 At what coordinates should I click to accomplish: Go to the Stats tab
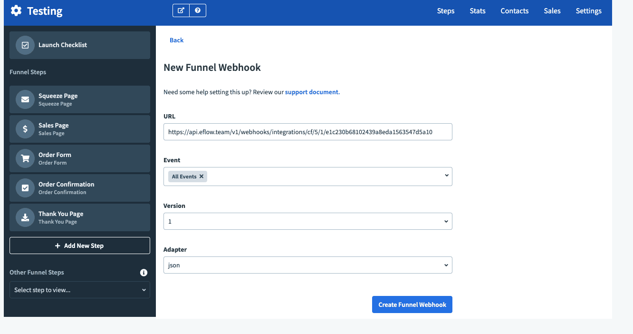(478, 11)
